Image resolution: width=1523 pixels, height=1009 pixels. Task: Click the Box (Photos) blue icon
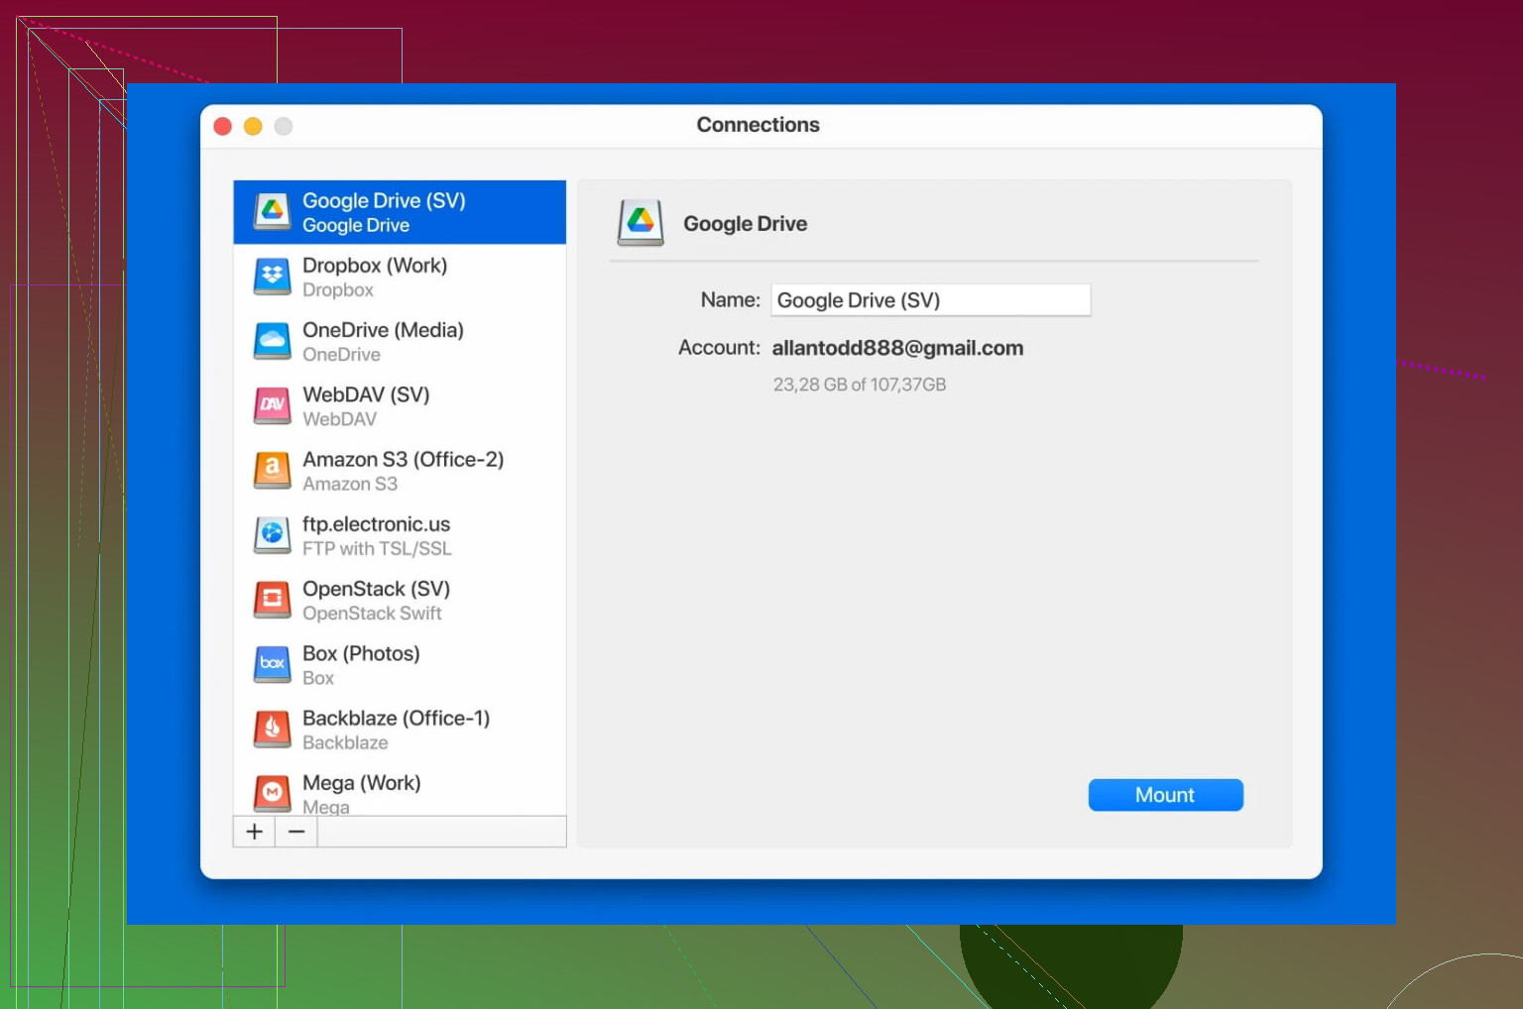tap(272, 664)
